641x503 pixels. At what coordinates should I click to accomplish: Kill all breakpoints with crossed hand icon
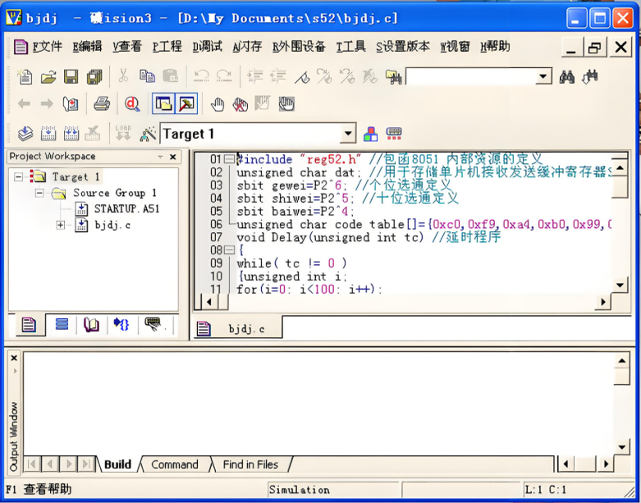240,104
